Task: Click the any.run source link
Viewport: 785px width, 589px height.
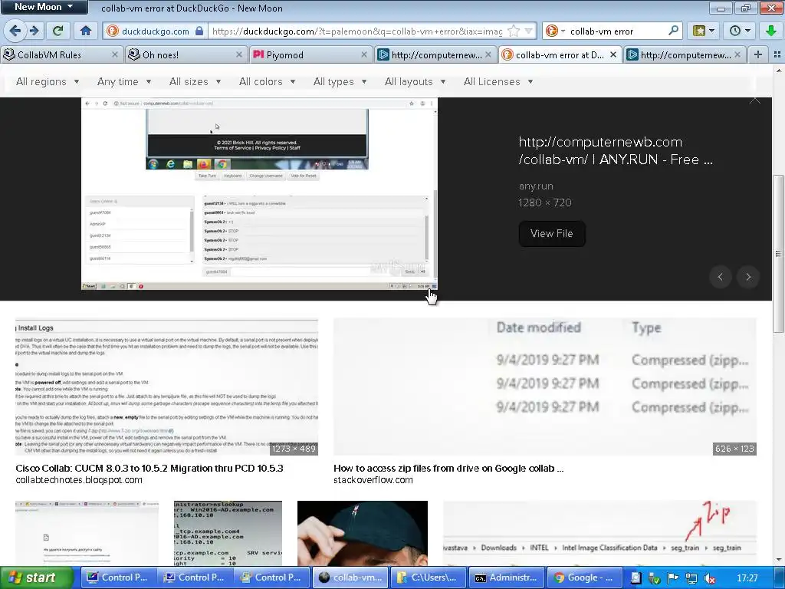Action: coord(536,186)
